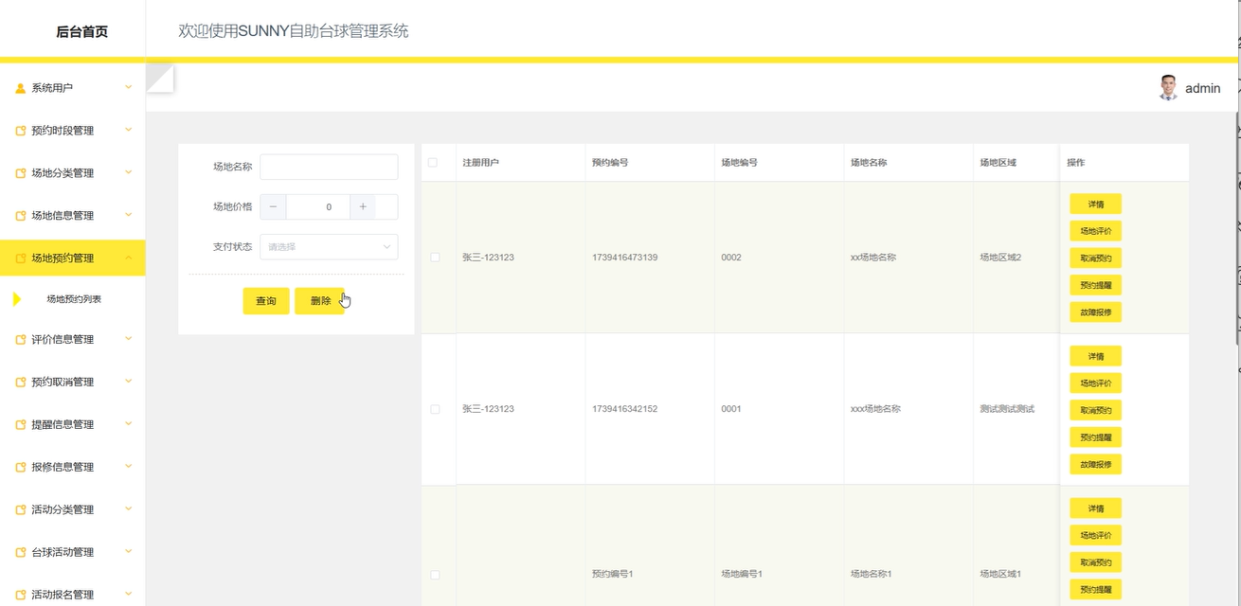
Task: Click the admin username label
Action: [x=1203, y=88]
